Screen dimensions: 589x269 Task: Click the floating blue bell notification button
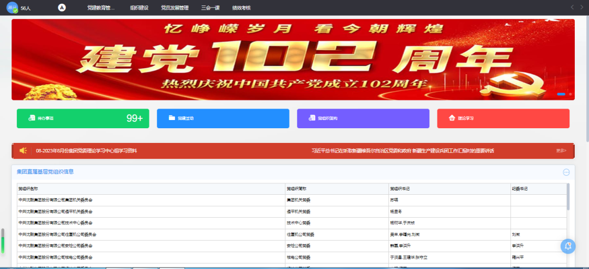click(568, 246)
